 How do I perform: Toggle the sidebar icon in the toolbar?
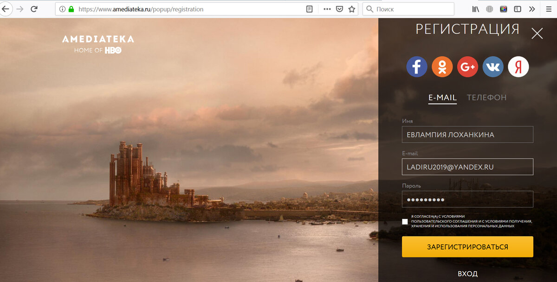pos(518,9)
